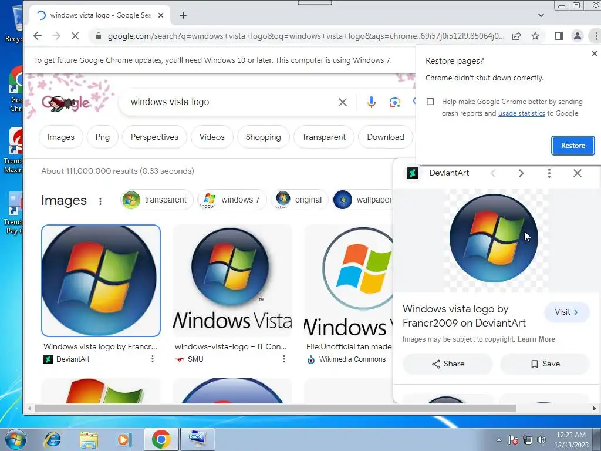
Task: Open options menu for SMU result
Action: (x=283, y=359)
